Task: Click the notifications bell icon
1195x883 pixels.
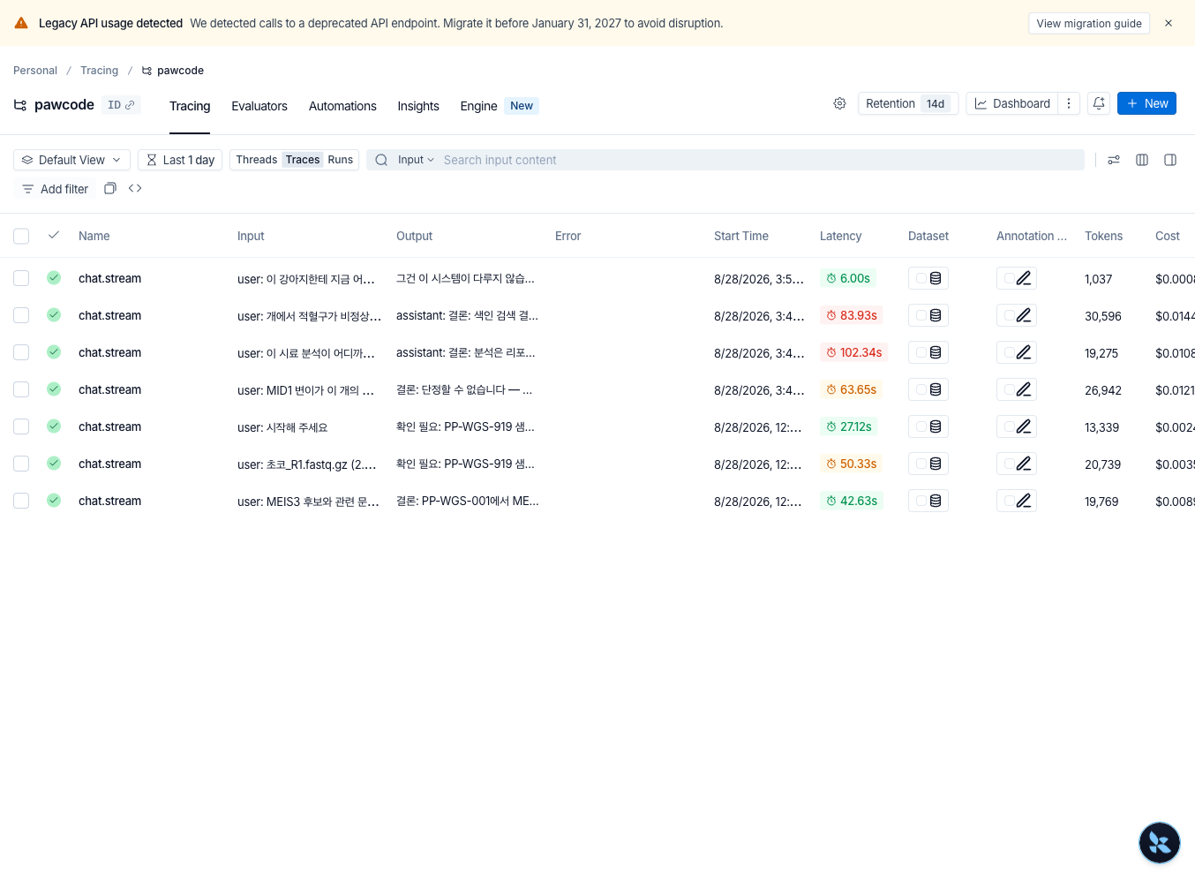Action: (x=1099, y=103)
